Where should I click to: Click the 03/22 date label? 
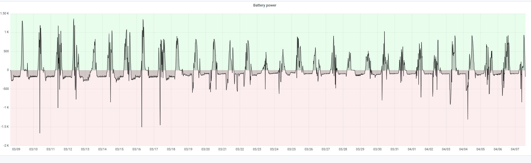[240, 149]
